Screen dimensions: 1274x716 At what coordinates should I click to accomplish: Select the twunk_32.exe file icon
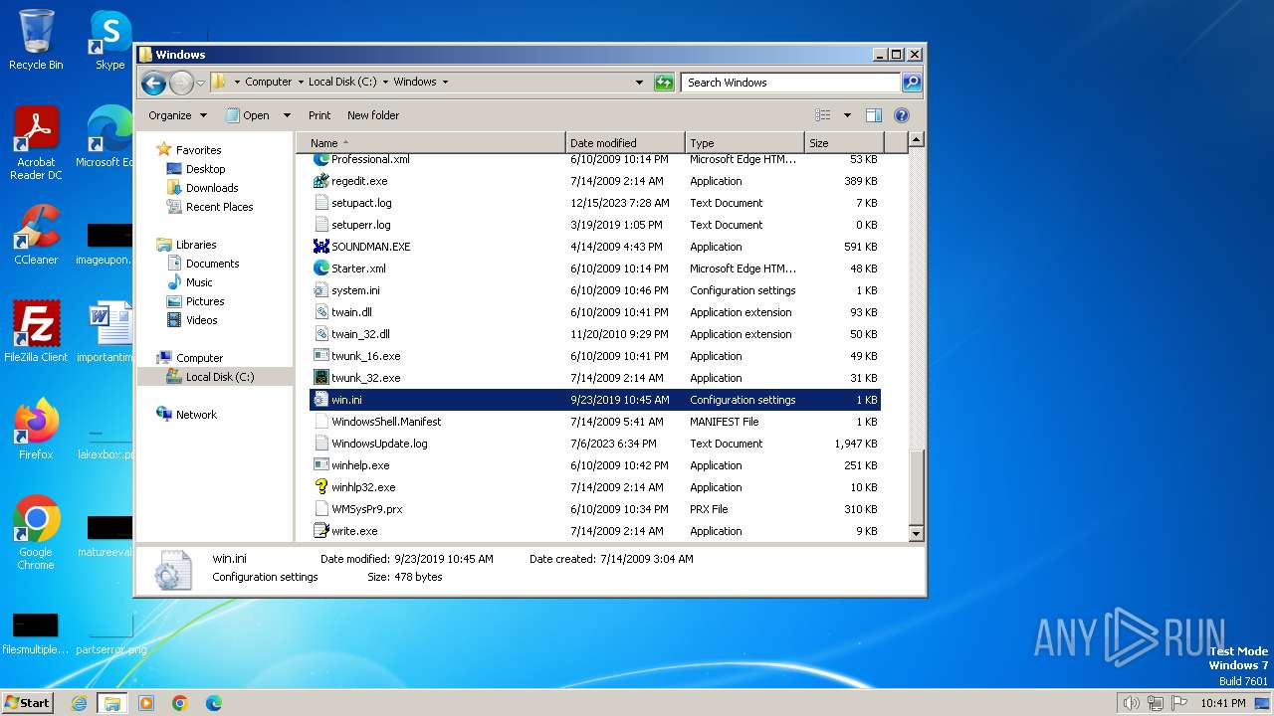coord(320,378)
